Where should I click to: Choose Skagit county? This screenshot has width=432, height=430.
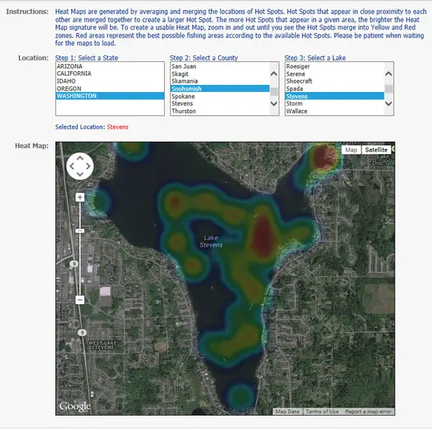click(220, 74)
